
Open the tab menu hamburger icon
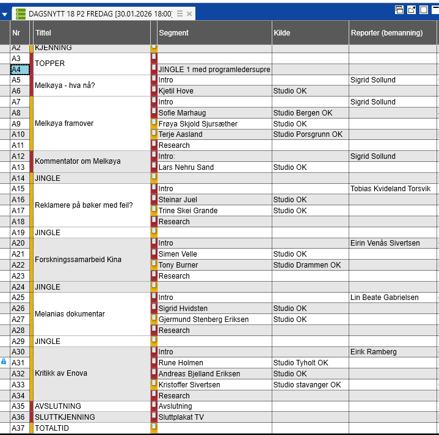click(180, 13)
